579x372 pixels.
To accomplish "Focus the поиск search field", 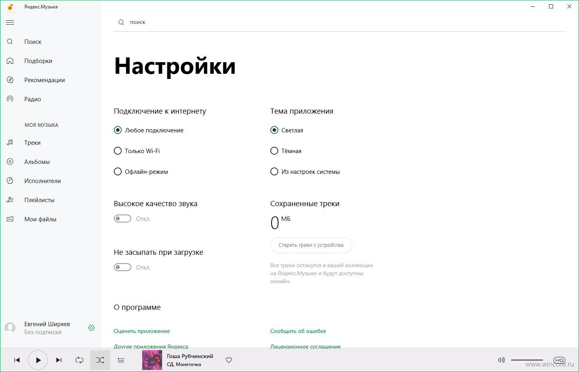I will pos(340,22).
